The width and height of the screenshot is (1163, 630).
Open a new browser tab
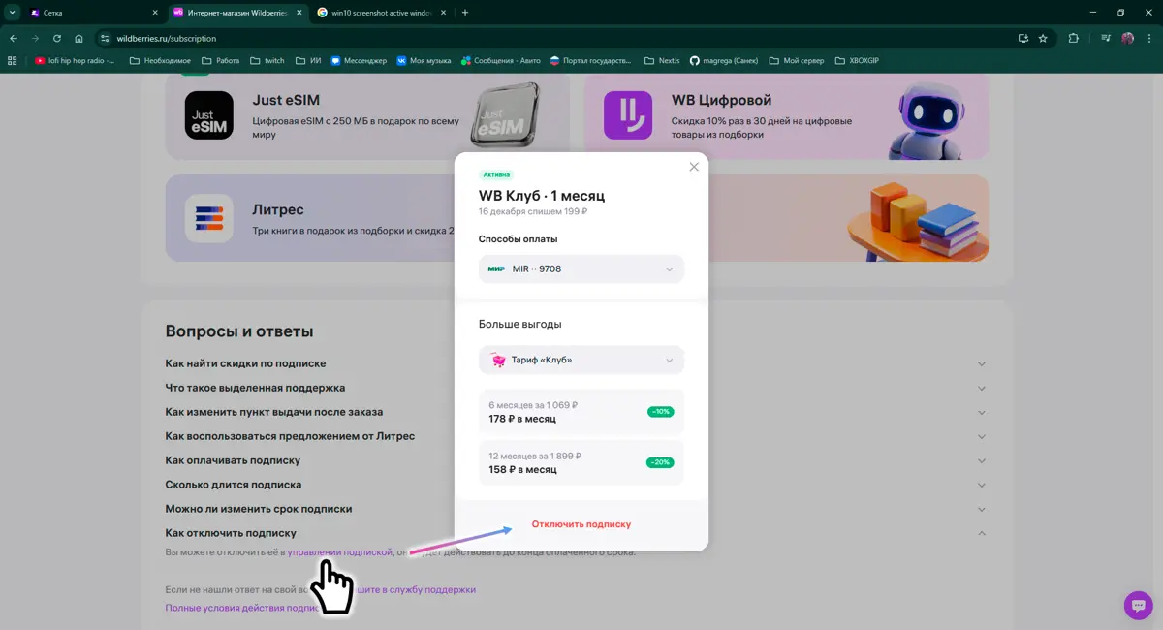click(465, 13)
